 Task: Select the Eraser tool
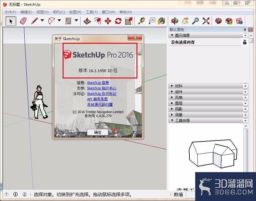pyautogui.click(x=23, y=21)
